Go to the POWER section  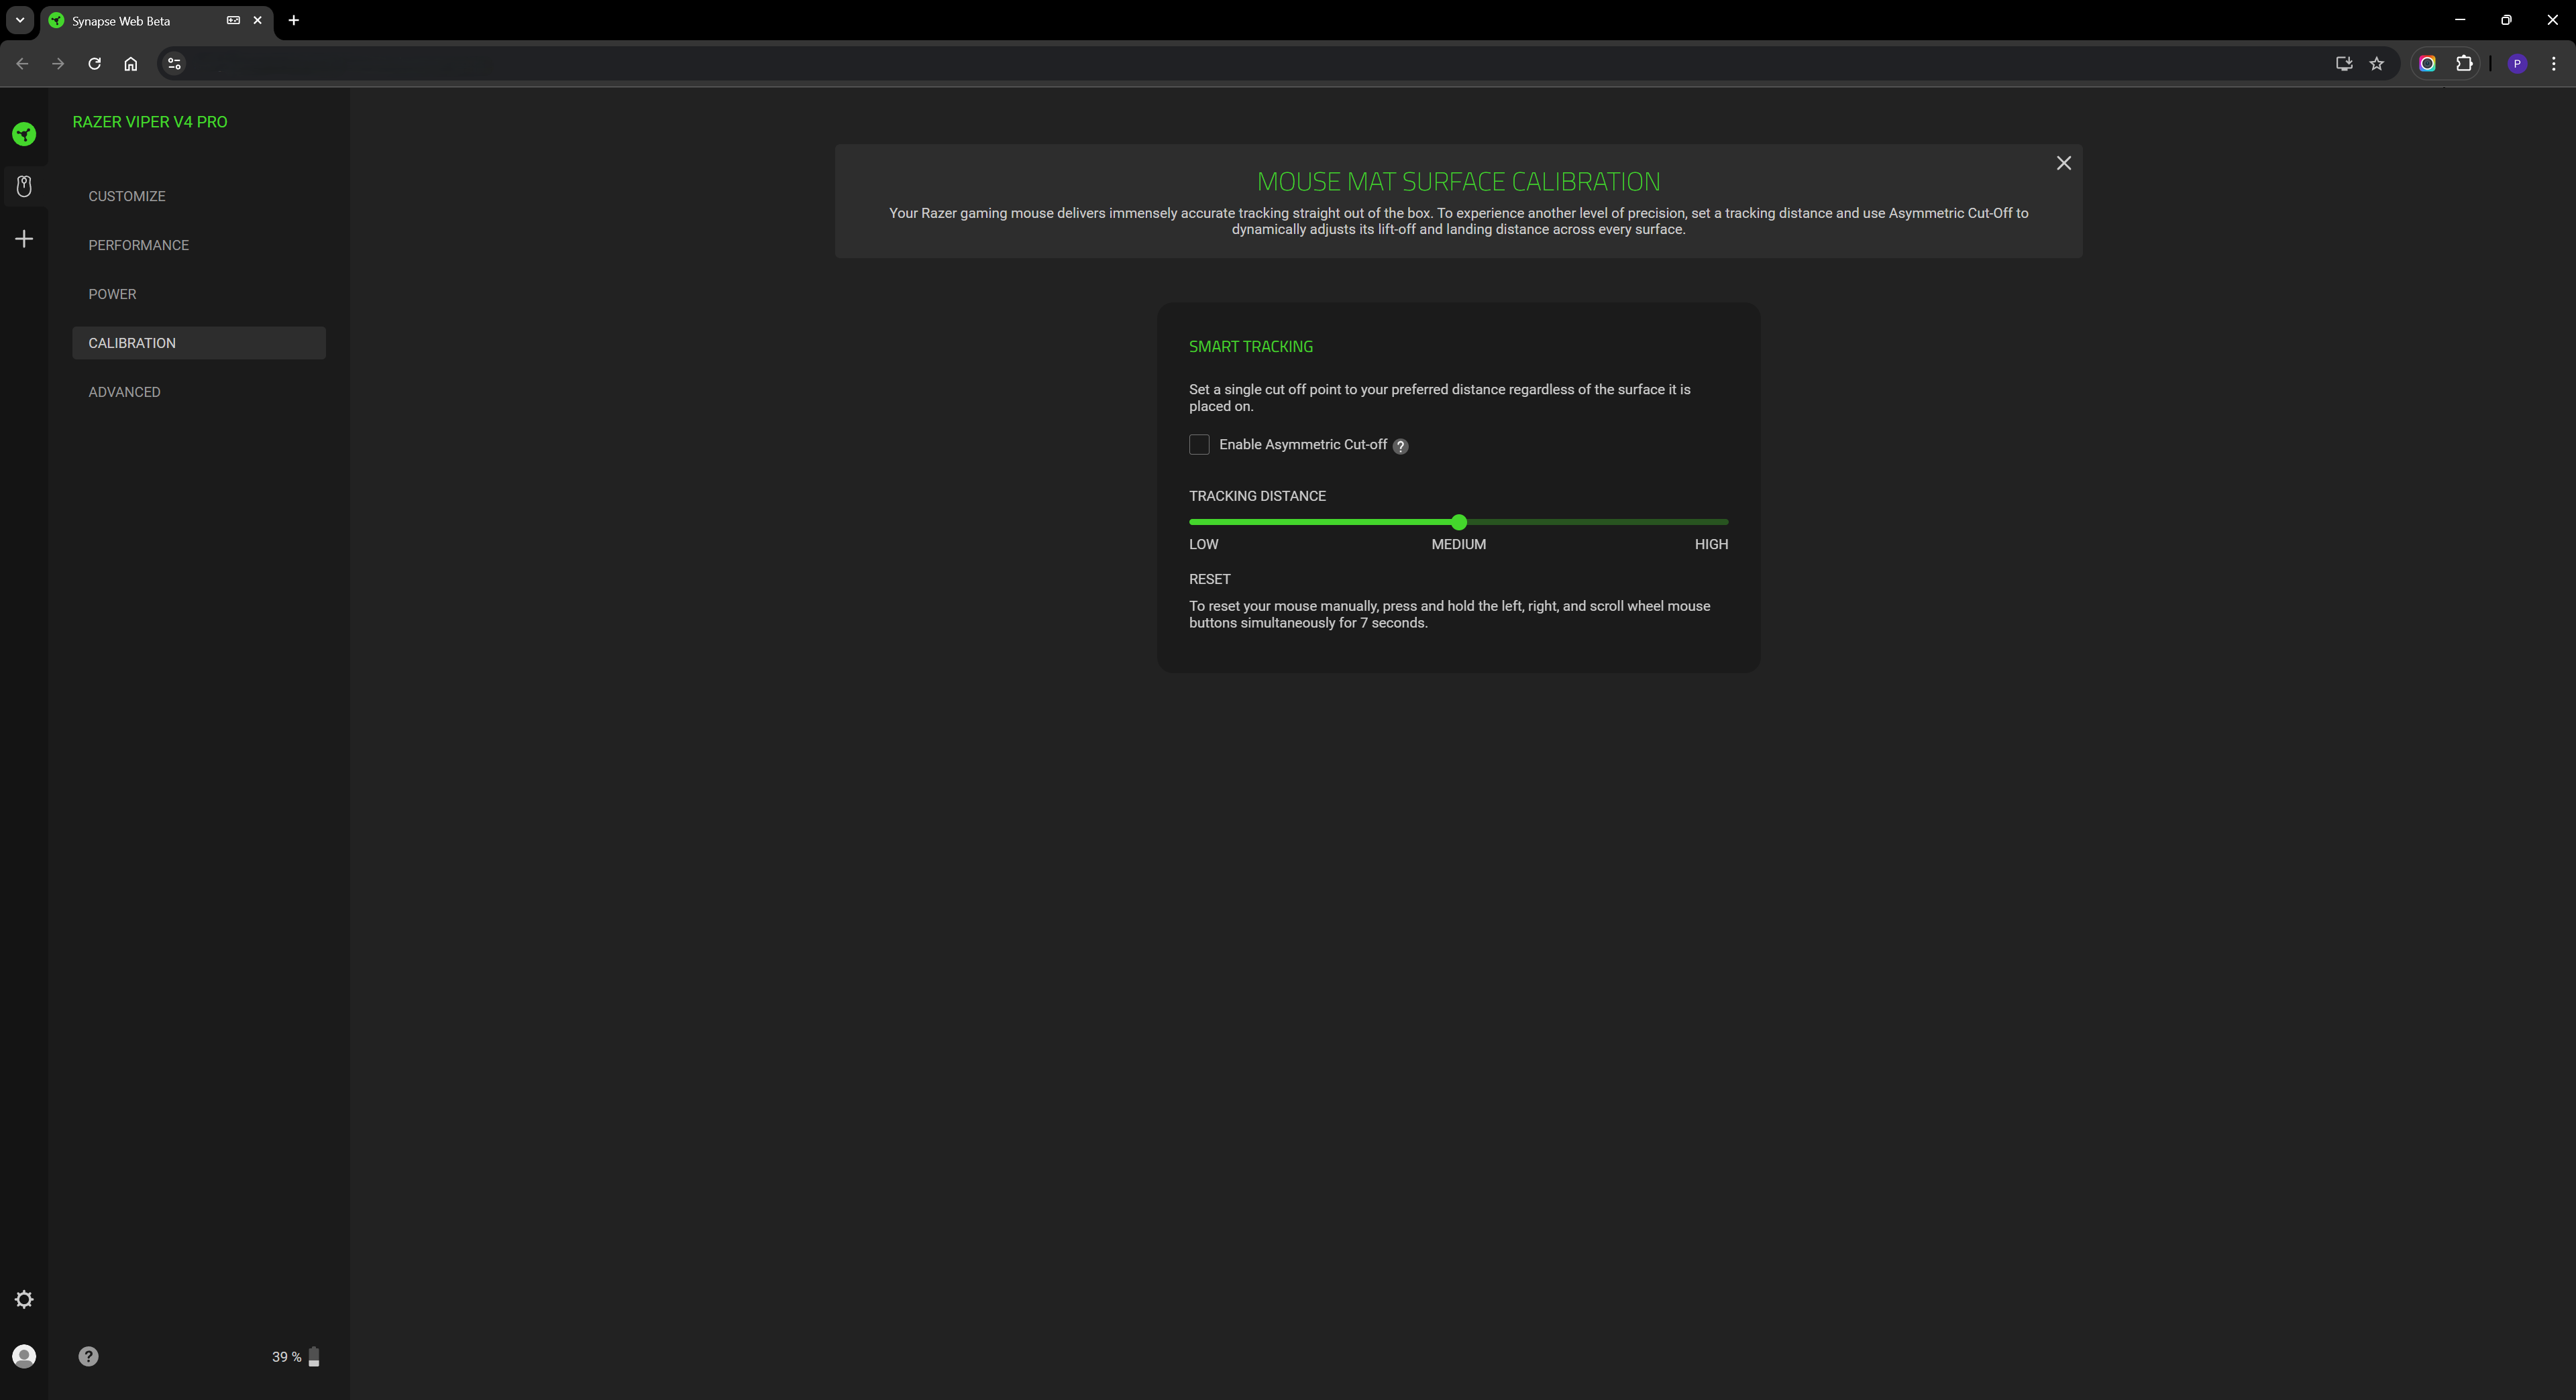pyautogui.click(x=112, y=294)
